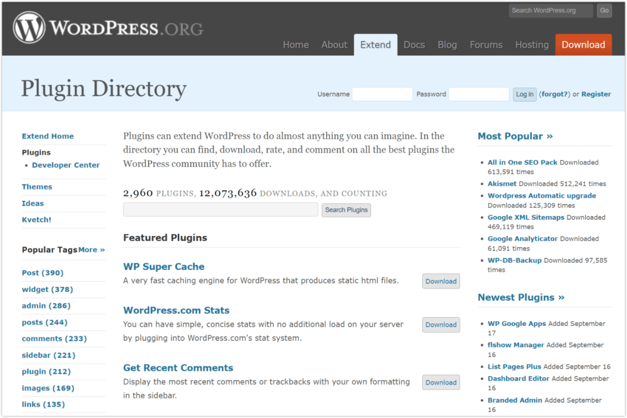The width and height of the screenshot is (627, 418).
Task: Open the All in One SEO Pack link
Action: pyautogui.click(x=522, y=162)
